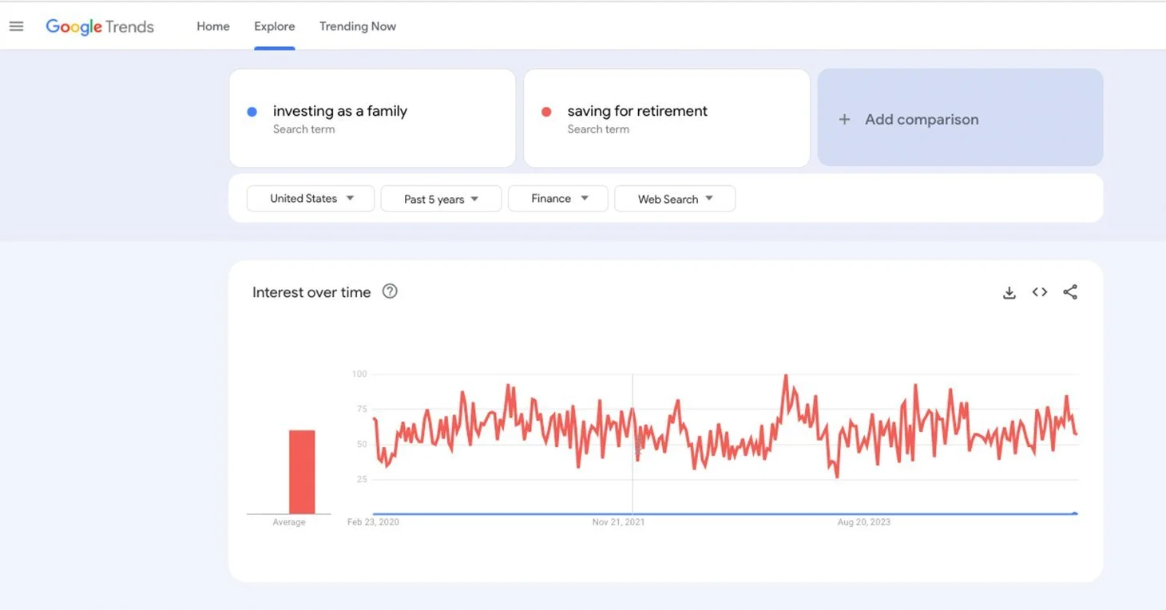Select the Explore tab

(274, 26)
